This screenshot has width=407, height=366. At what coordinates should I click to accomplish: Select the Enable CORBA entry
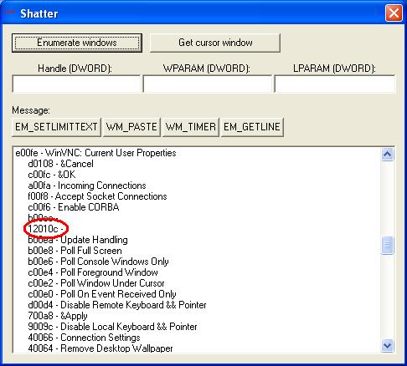click(x=74, y=207)
